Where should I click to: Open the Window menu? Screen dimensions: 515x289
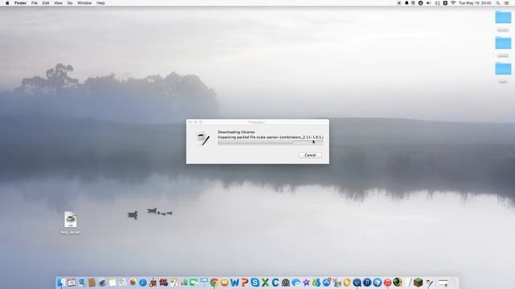(84, 3)
